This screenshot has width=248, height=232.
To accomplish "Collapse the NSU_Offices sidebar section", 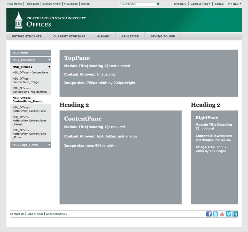I will point(49,67).
